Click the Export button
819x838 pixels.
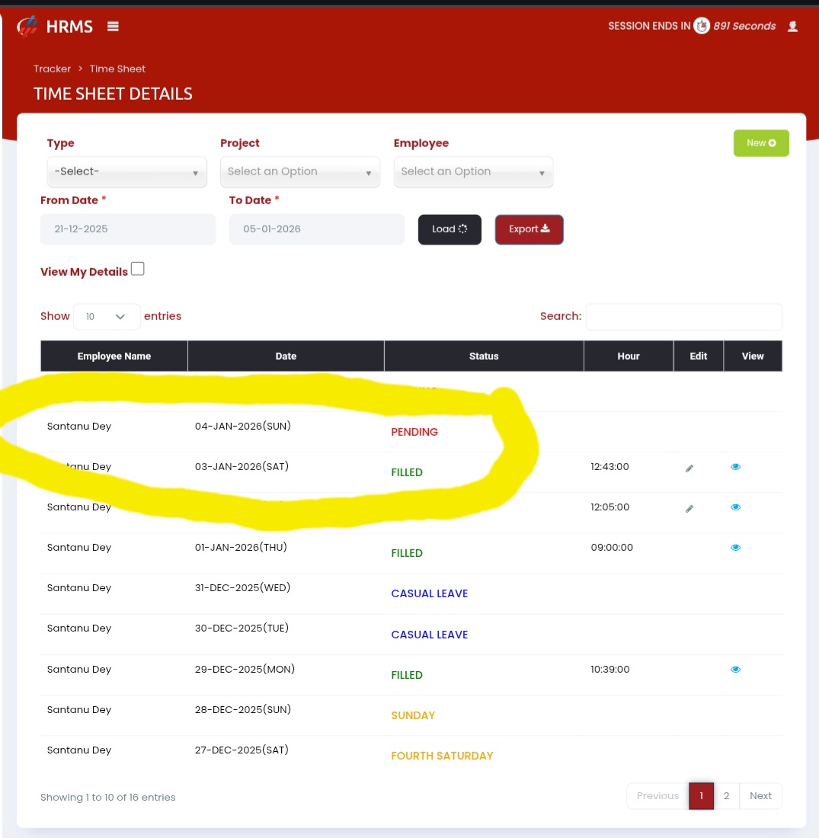[529, 229]
